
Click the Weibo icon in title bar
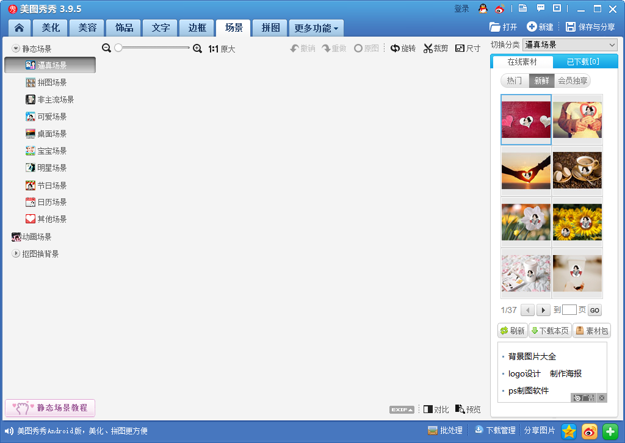[x=500, y=9]
